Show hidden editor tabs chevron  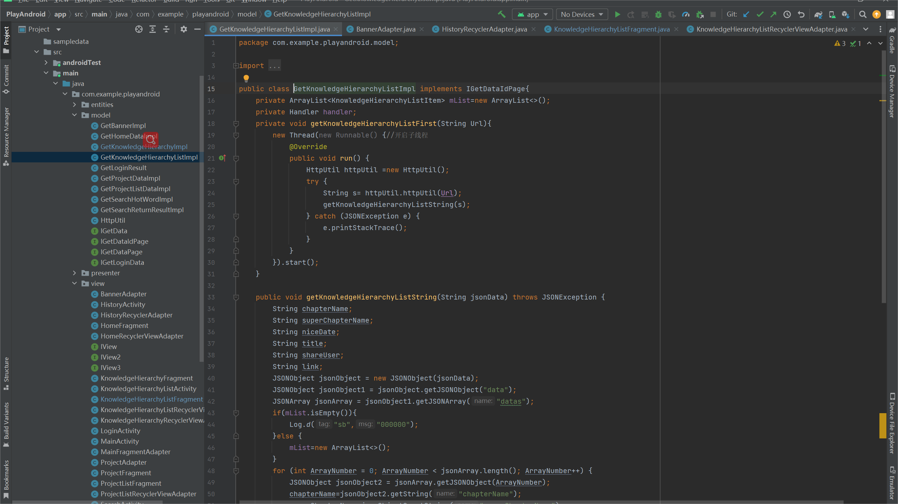coord(866,29)
